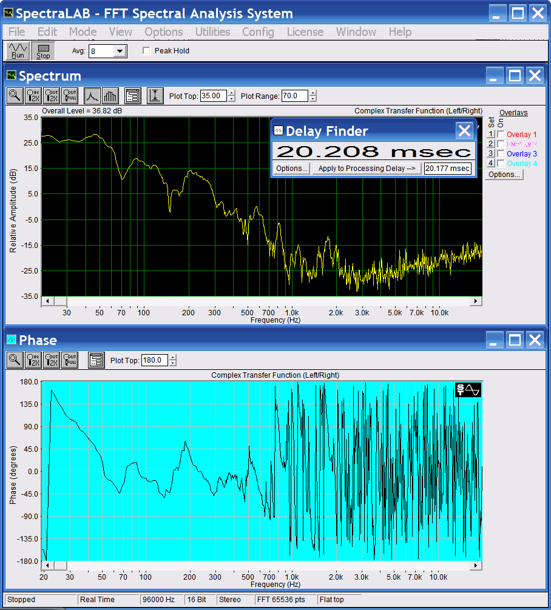Viewport: 551px width, 610px height.
Task: Check the Overlay 3 checkbox
Action: click(x=501, y=154)
